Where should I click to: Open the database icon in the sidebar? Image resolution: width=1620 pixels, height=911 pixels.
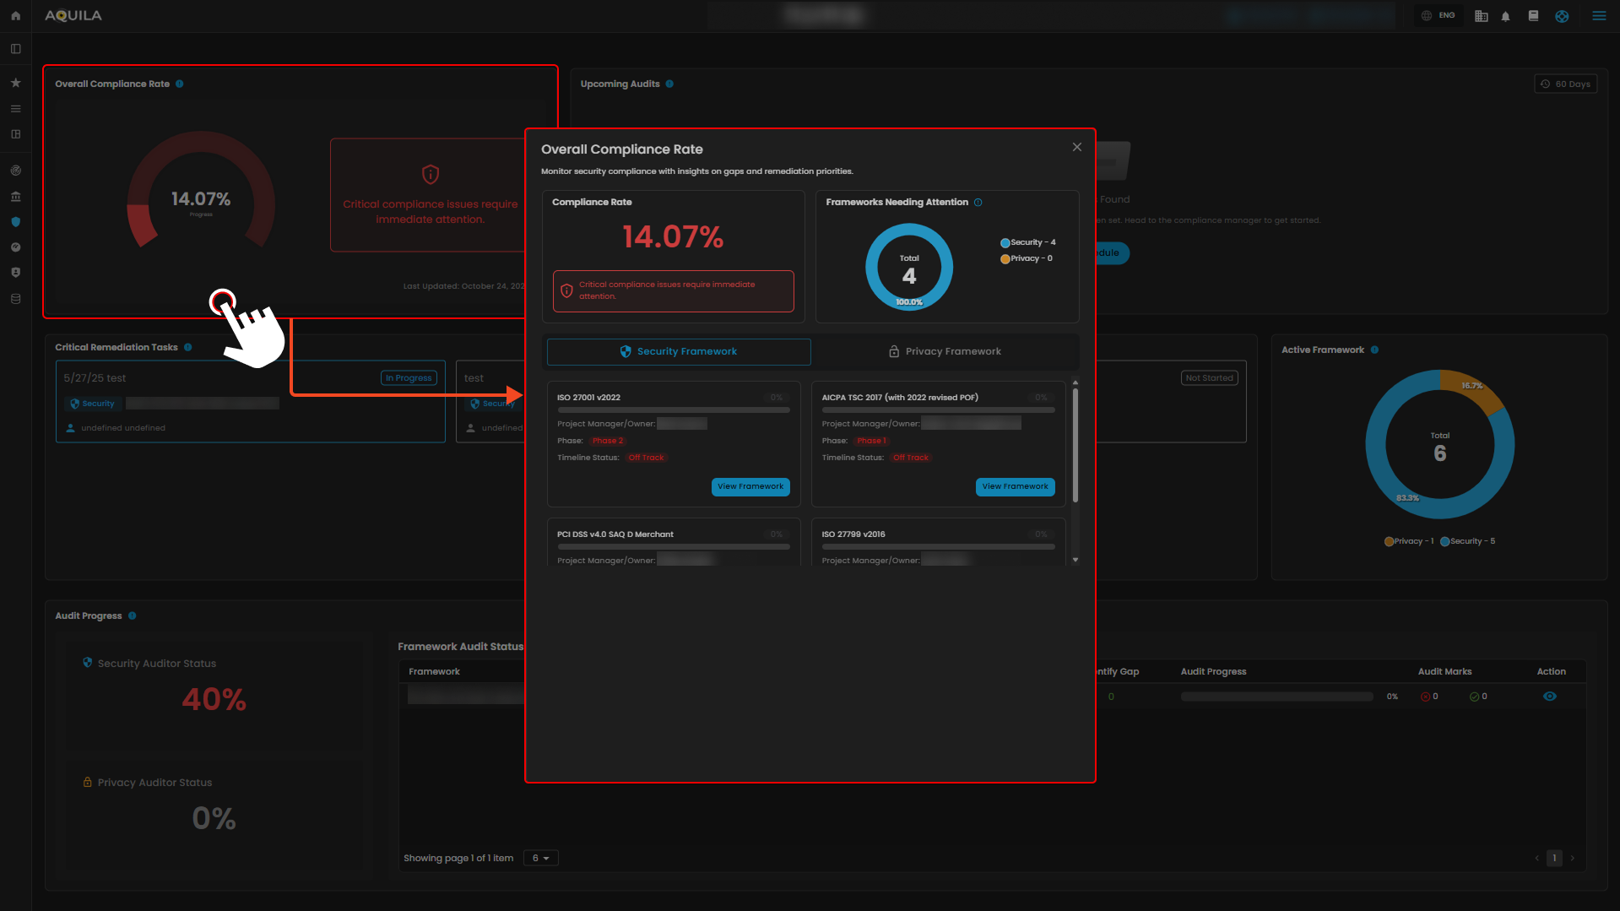pyautogui.click(x=15, y=299)
